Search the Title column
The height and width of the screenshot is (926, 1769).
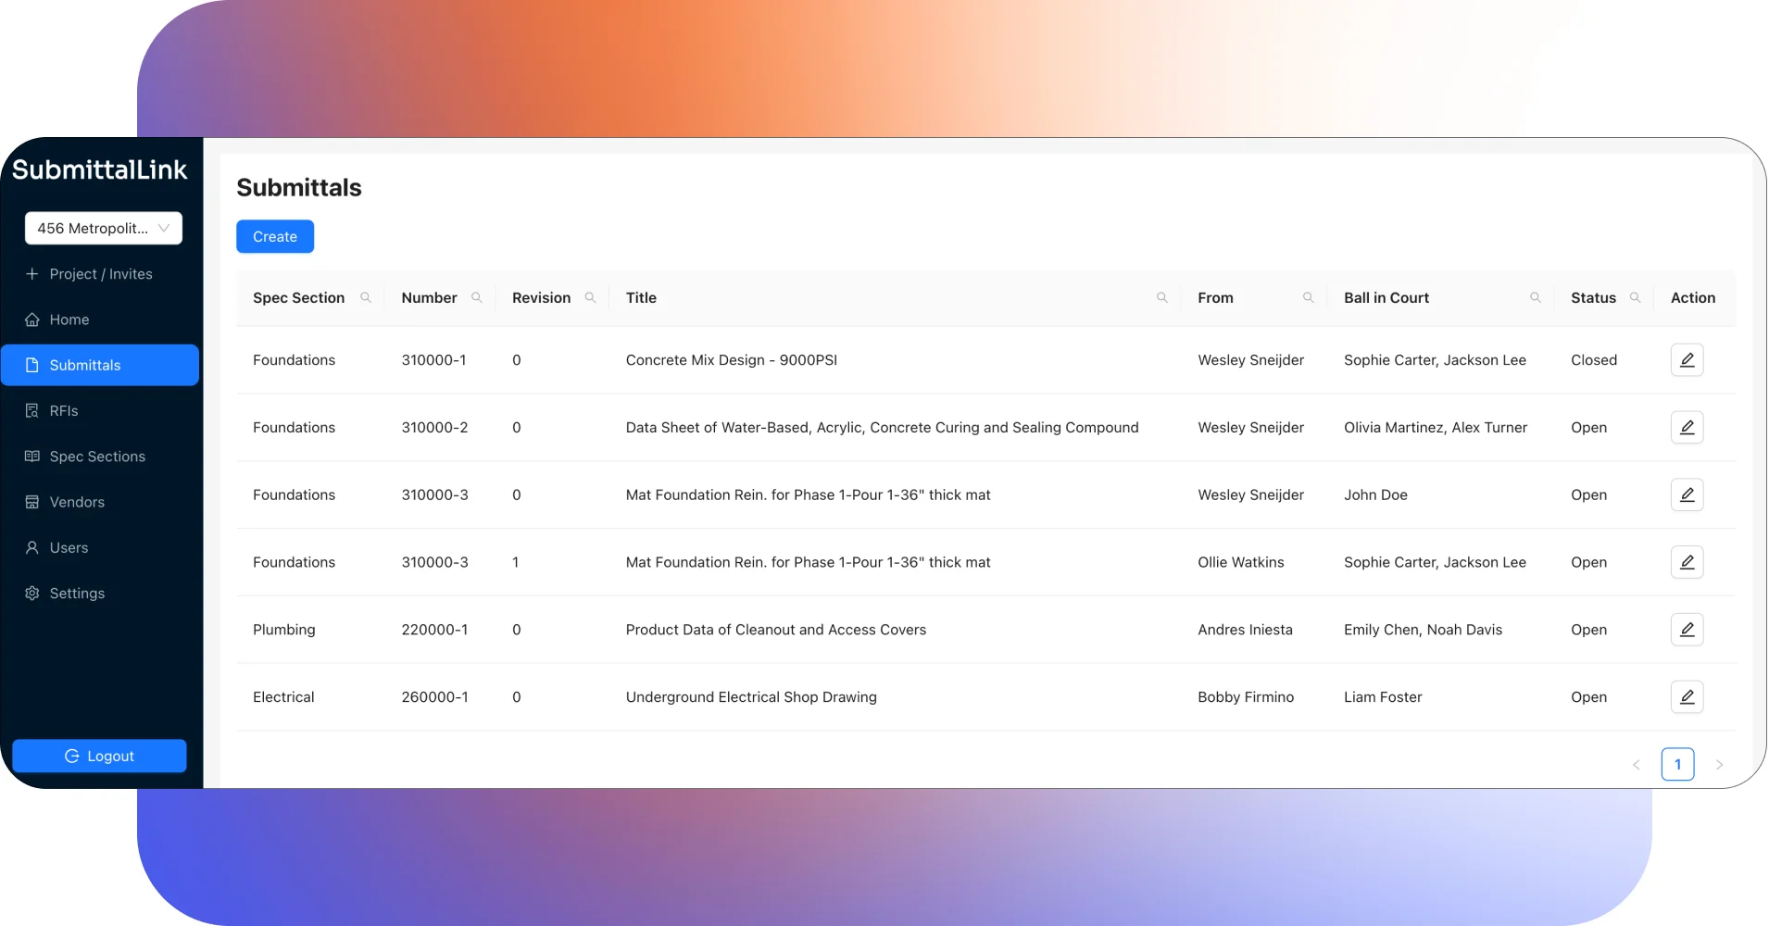point(1162,298)
